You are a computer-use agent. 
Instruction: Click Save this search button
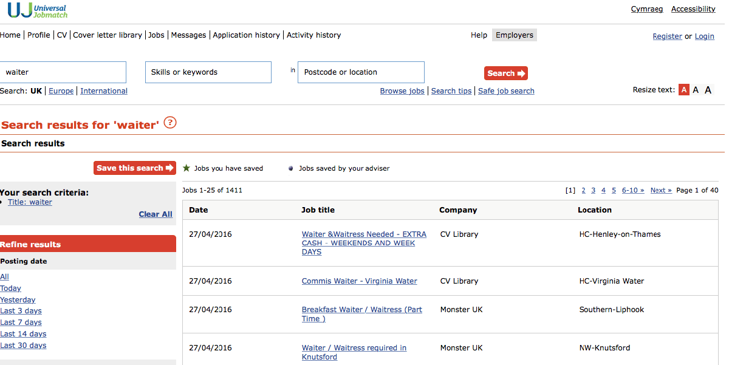(x=134, y=168)
